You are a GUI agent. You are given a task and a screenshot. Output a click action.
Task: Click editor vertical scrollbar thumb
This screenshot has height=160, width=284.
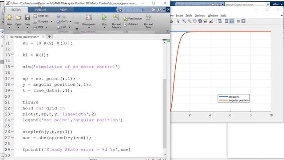click(x=165, y=114)
